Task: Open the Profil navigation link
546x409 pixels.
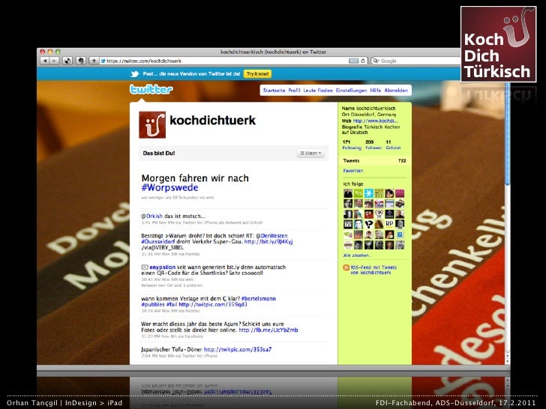Action: click(294, 91)
